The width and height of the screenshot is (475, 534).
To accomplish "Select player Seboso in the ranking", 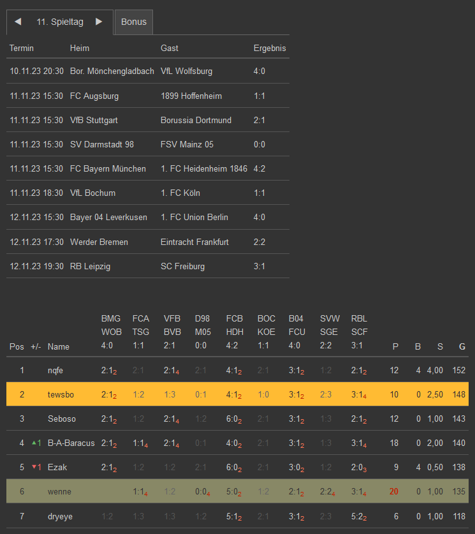I will (x=62, y=419).
